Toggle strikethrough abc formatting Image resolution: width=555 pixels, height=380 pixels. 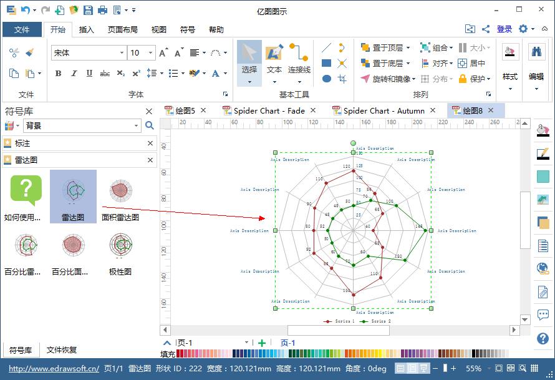point(105,73)
